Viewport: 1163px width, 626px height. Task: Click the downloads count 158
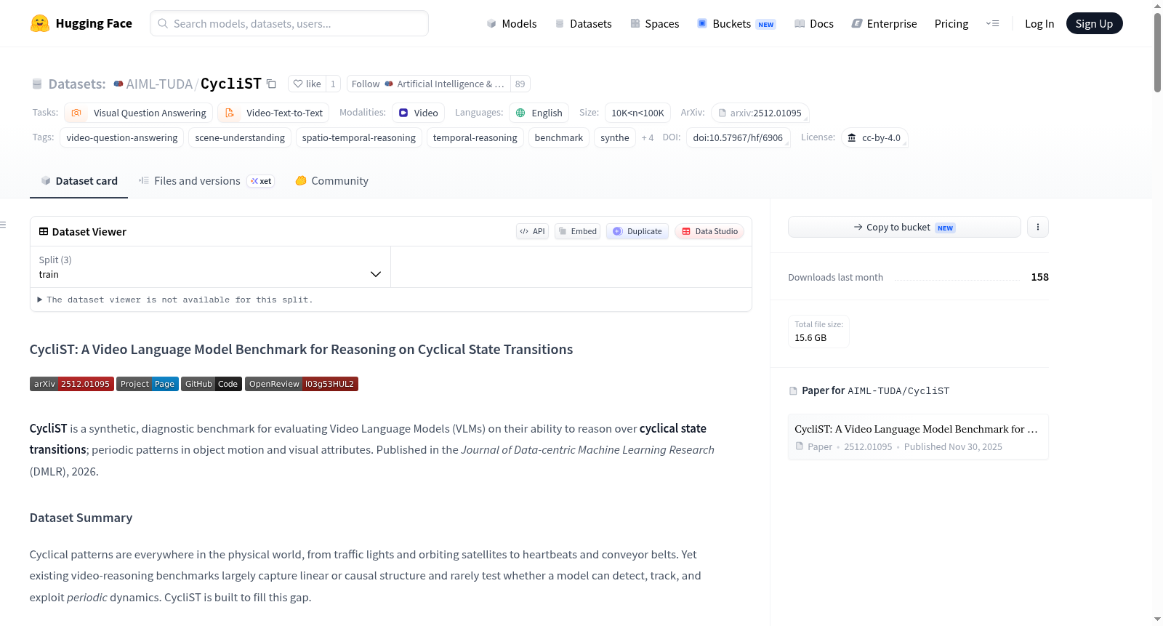(x=1039, y=277)
